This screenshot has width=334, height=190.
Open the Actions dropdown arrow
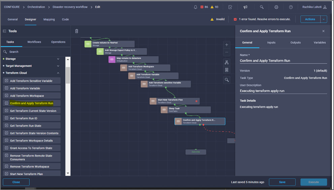click(x=323, y=19)
